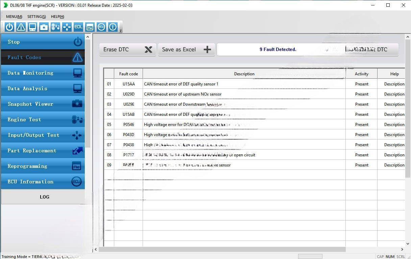Select Engine Test from the sidebar
Image resolution: width=411 pixels, height=259 pixels.
tap(43, 120)
